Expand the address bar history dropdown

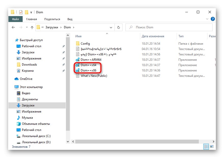pos(111,27)
